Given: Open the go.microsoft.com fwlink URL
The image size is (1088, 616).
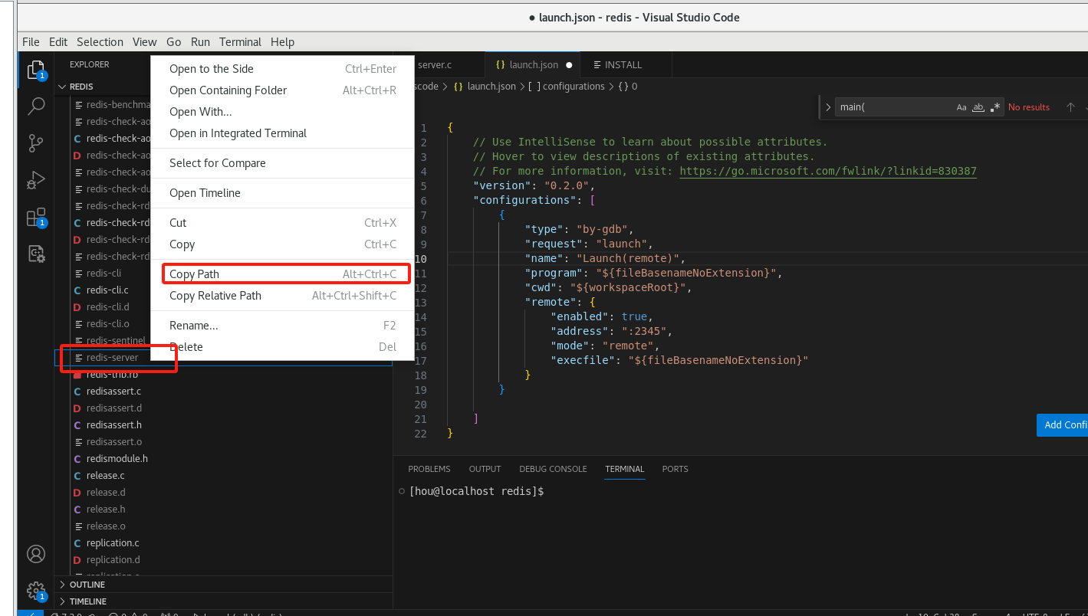Looking at the screenshot, I should [x=828, y=171].
